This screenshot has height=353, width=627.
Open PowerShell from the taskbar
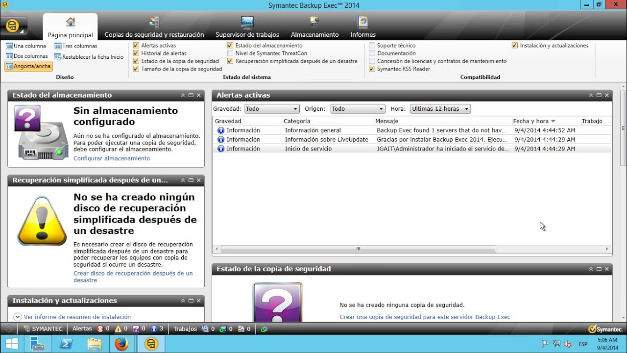66,344
